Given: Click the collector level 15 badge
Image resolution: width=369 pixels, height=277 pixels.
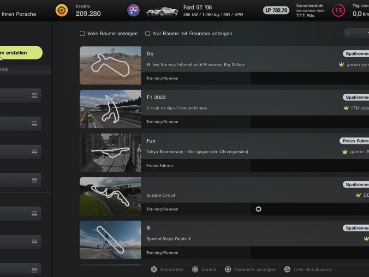Looking at the screenshot, I should (x=339, y=10).
